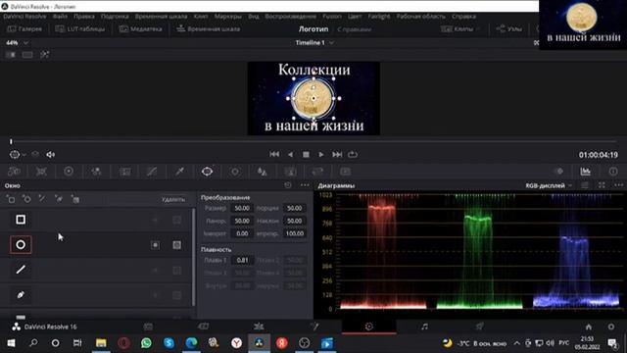Open the Tracker palette icon
The image size is (627, 353).
pyautogui.click(x=235, y=172)
